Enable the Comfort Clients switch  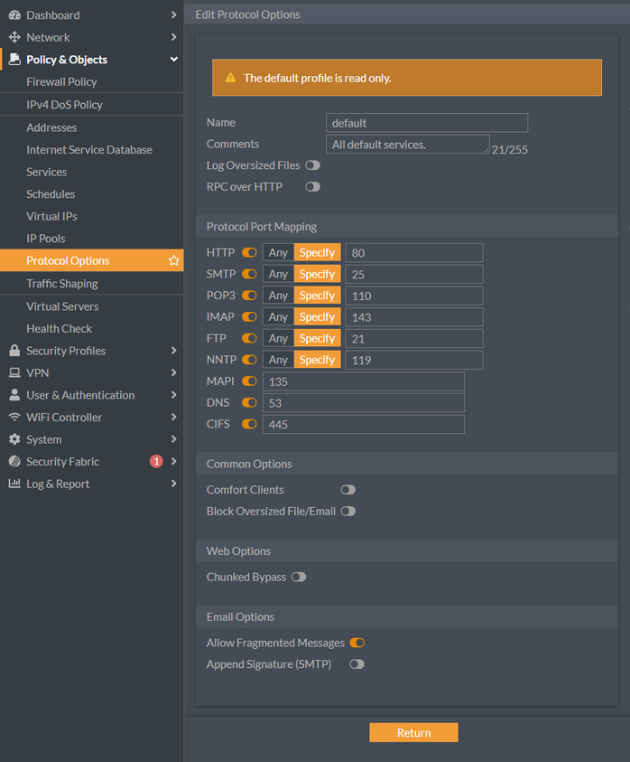coord(347,490)
